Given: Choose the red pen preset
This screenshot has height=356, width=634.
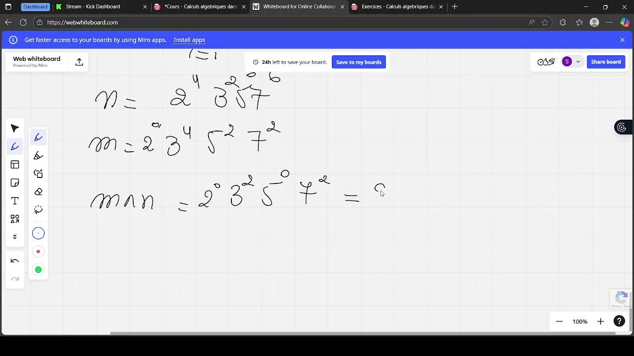Looking at the screenshot, I should 38,252.
